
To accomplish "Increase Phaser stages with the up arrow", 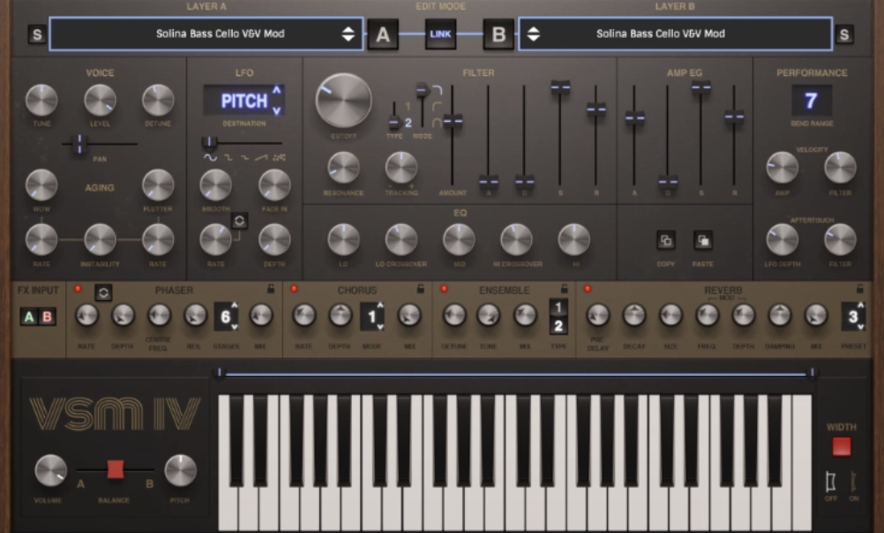I will [x=235, y=305].
